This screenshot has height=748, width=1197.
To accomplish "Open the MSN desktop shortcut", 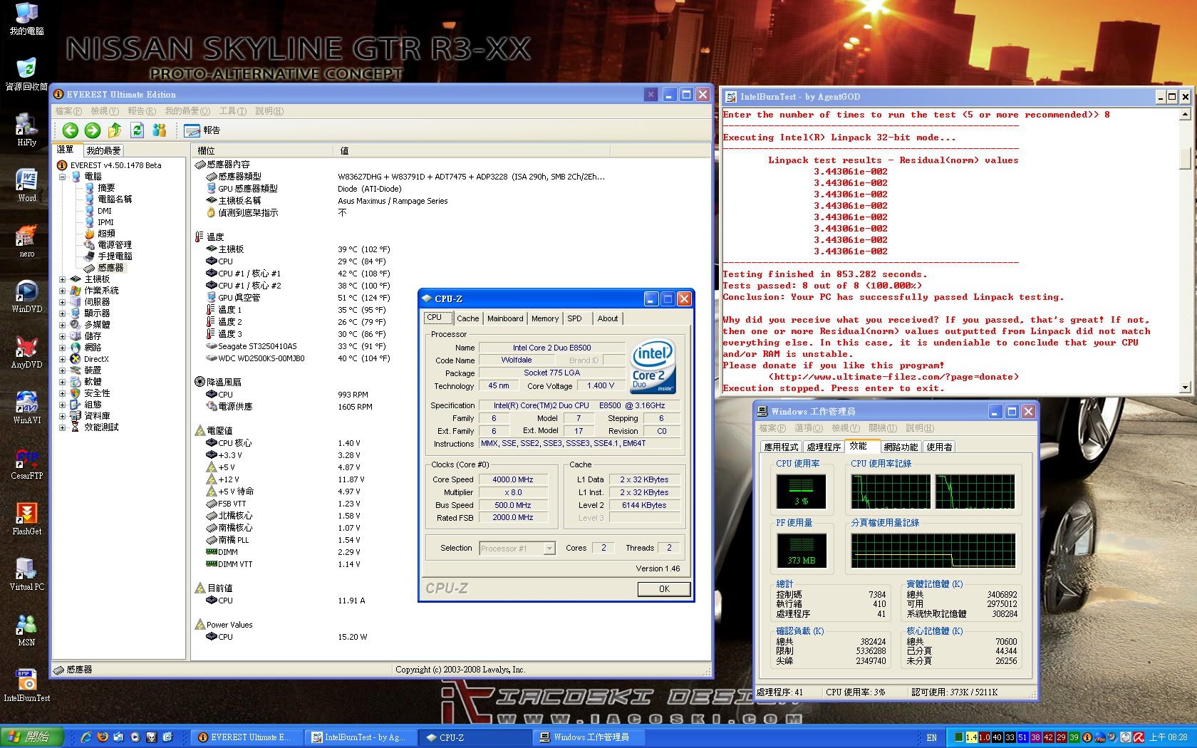I will [x=26, y=630].
